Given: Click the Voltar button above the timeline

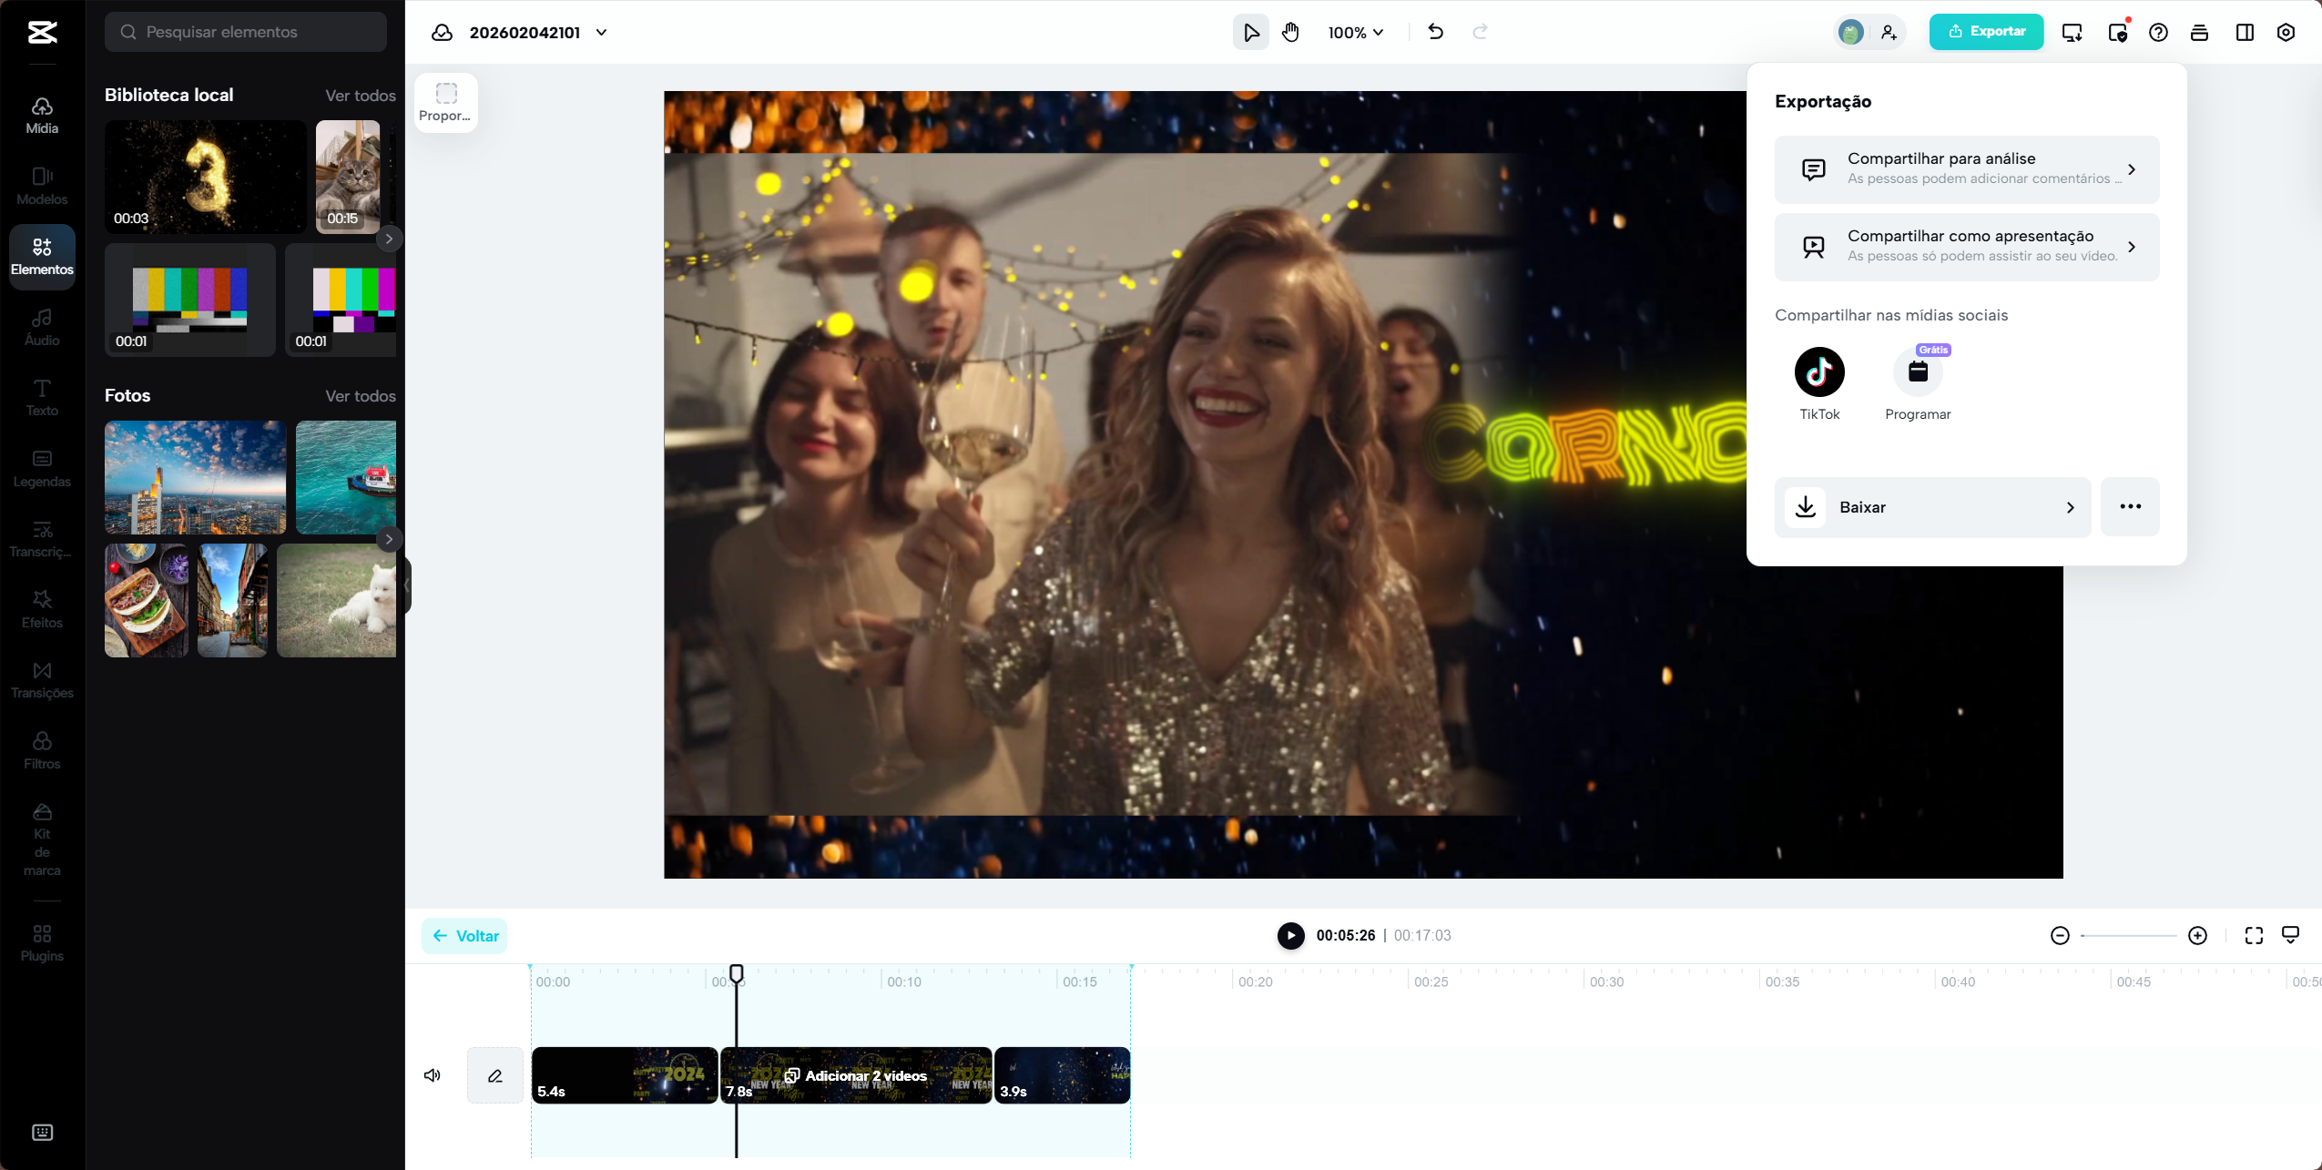Looking at the screenshot, I should (x=464, y=935).
